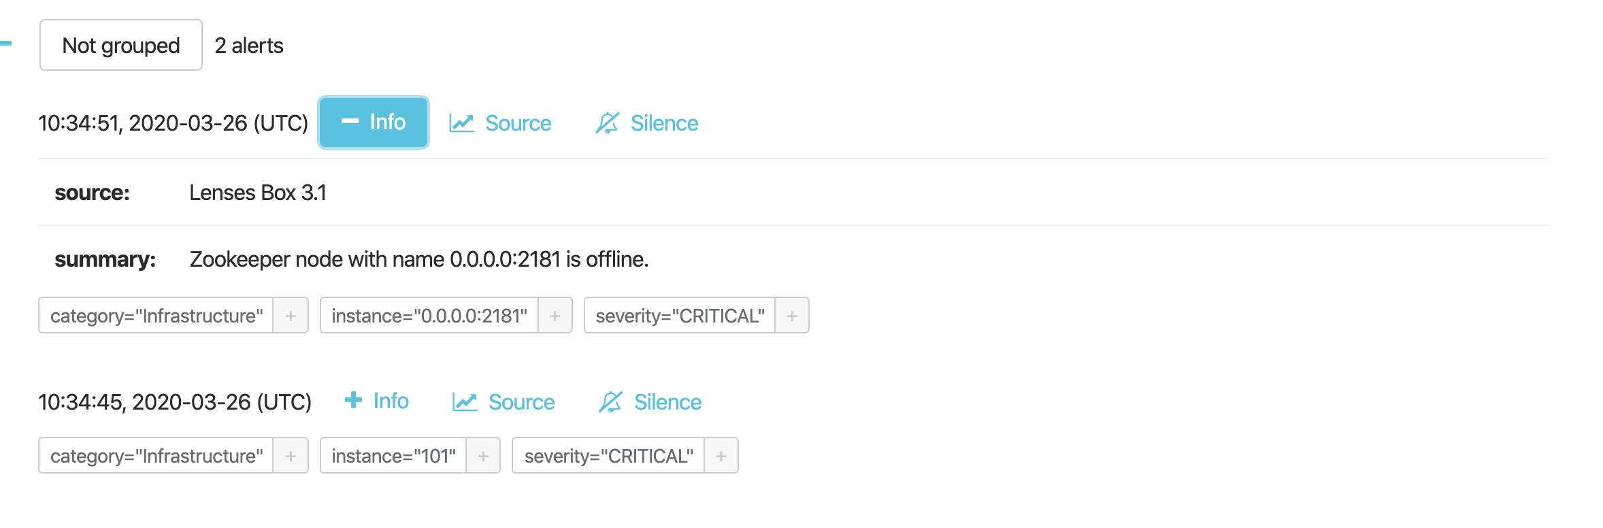
Task: Silence the instance 101 alert
Action: click(x=649, y=402)
